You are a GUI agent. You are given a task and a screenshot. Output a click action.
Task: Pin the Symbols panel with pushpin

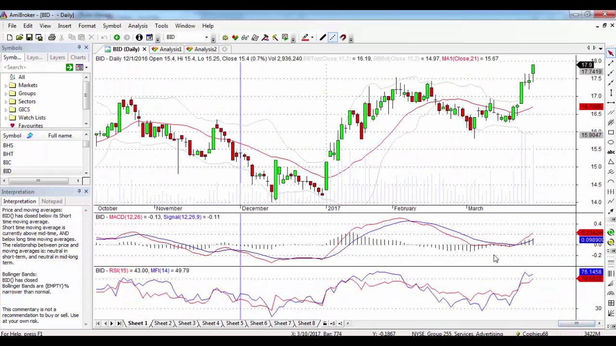pos(79,48)
